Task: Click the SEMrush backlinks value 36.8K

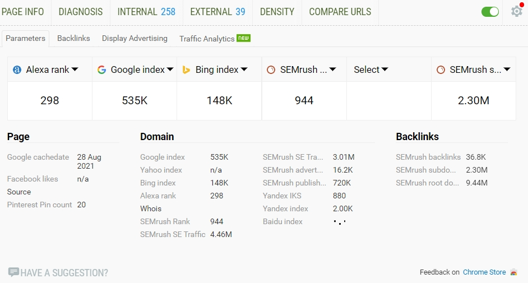Action: [476, 157]
